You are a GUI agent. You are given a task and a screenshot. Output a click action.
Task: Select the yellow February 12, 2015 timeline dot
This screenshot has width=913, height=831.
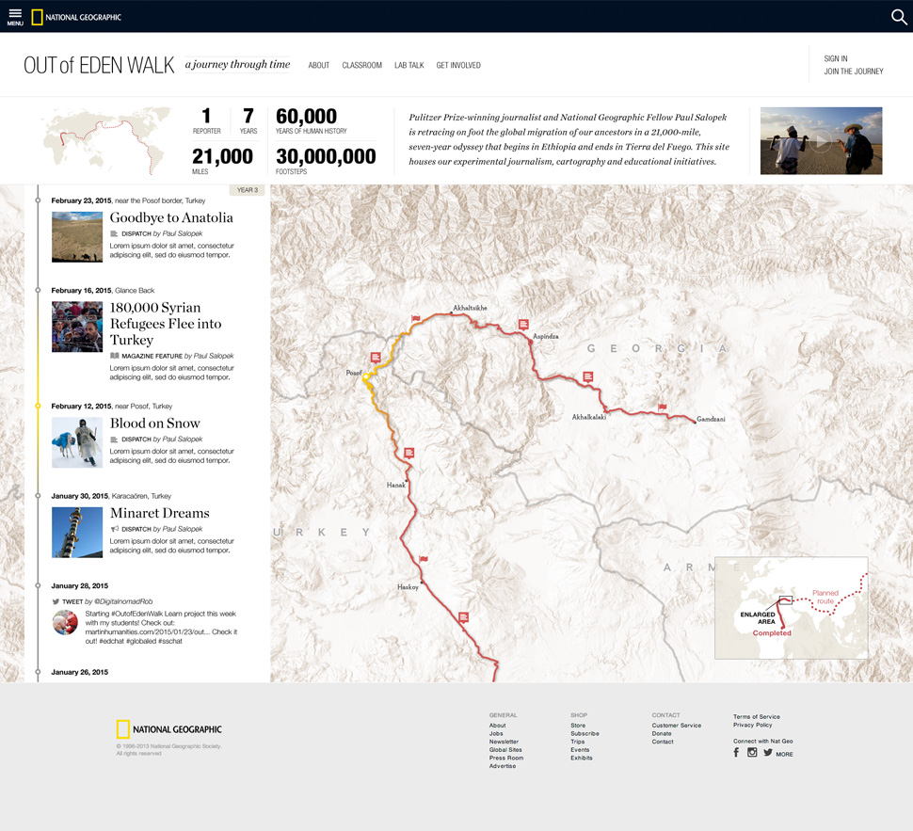pyautogui.click(x=38, y=406)
